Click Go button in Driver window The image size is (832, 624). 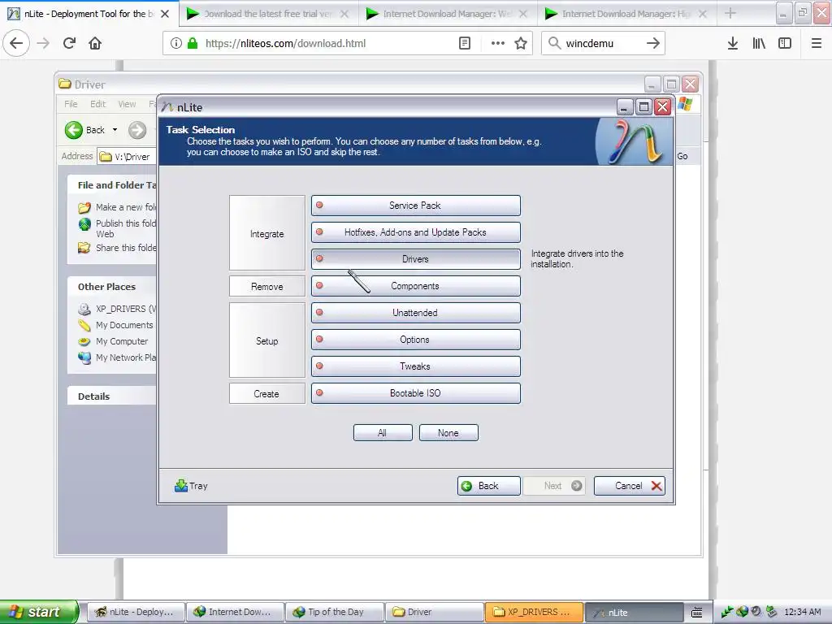click(682, 156)
